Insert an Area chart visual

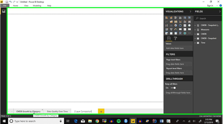coord(171,22)
